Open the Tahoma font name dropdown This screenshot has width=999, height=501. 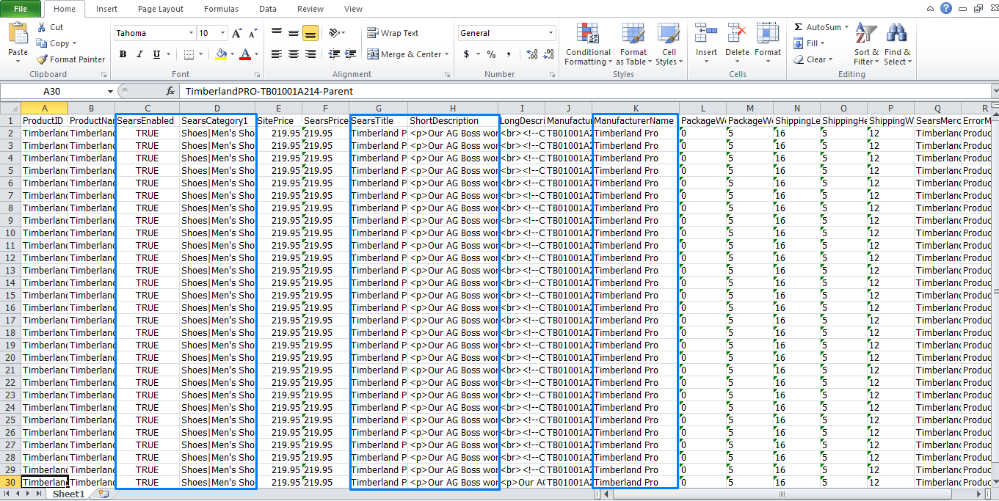pos(191,33)
